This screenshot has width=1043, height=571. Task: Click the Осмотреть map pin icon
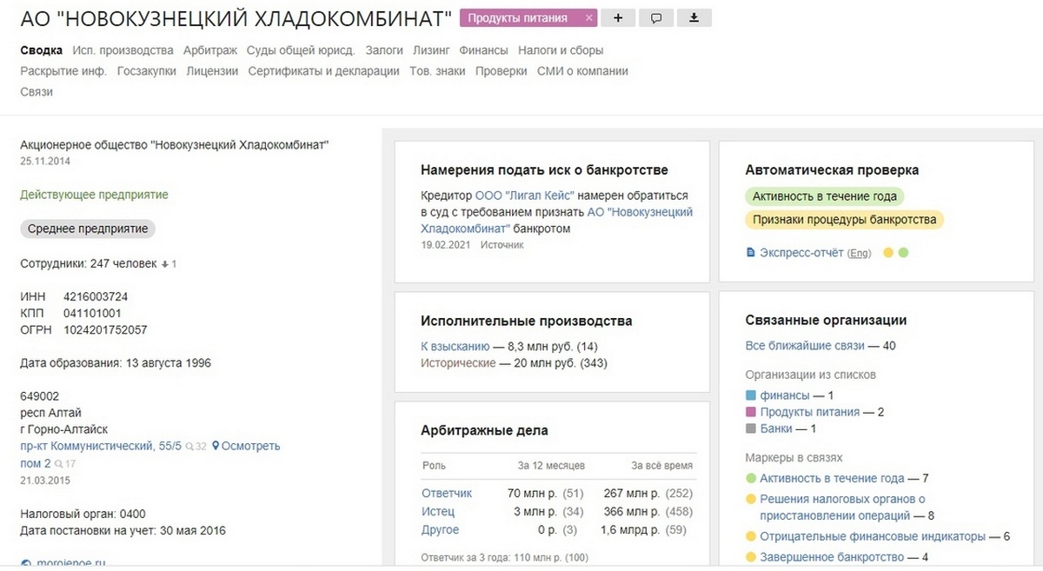point(216,446)
